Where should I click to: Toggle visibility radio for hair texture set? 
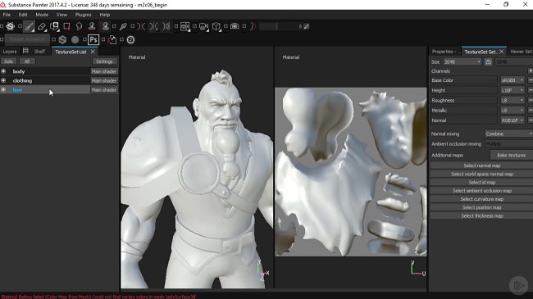tap(3, 90)
